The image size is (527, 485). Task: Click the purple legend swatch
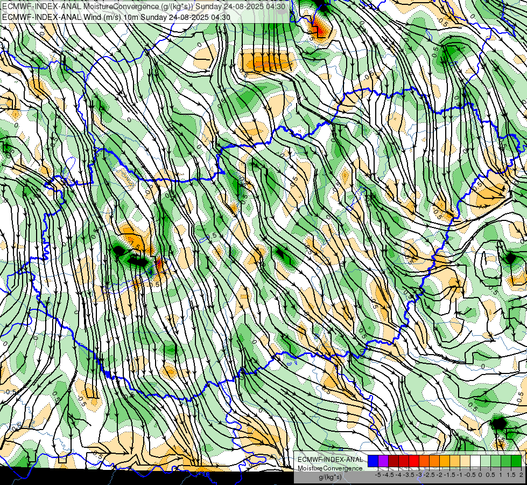(383, 461)
